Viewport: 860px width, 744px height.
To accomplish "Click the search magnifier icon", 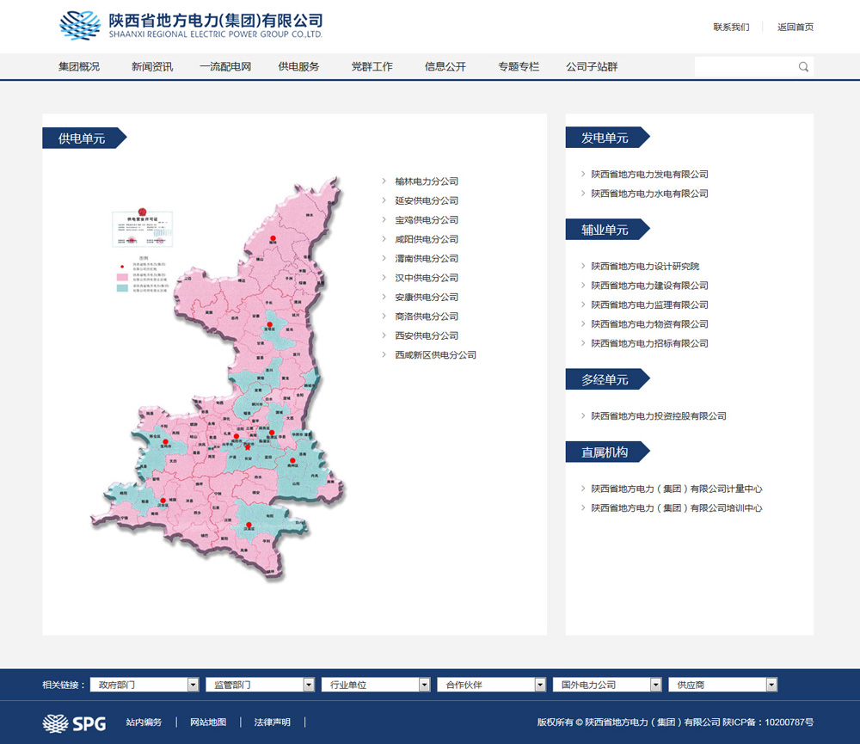I will click(803, 67).
